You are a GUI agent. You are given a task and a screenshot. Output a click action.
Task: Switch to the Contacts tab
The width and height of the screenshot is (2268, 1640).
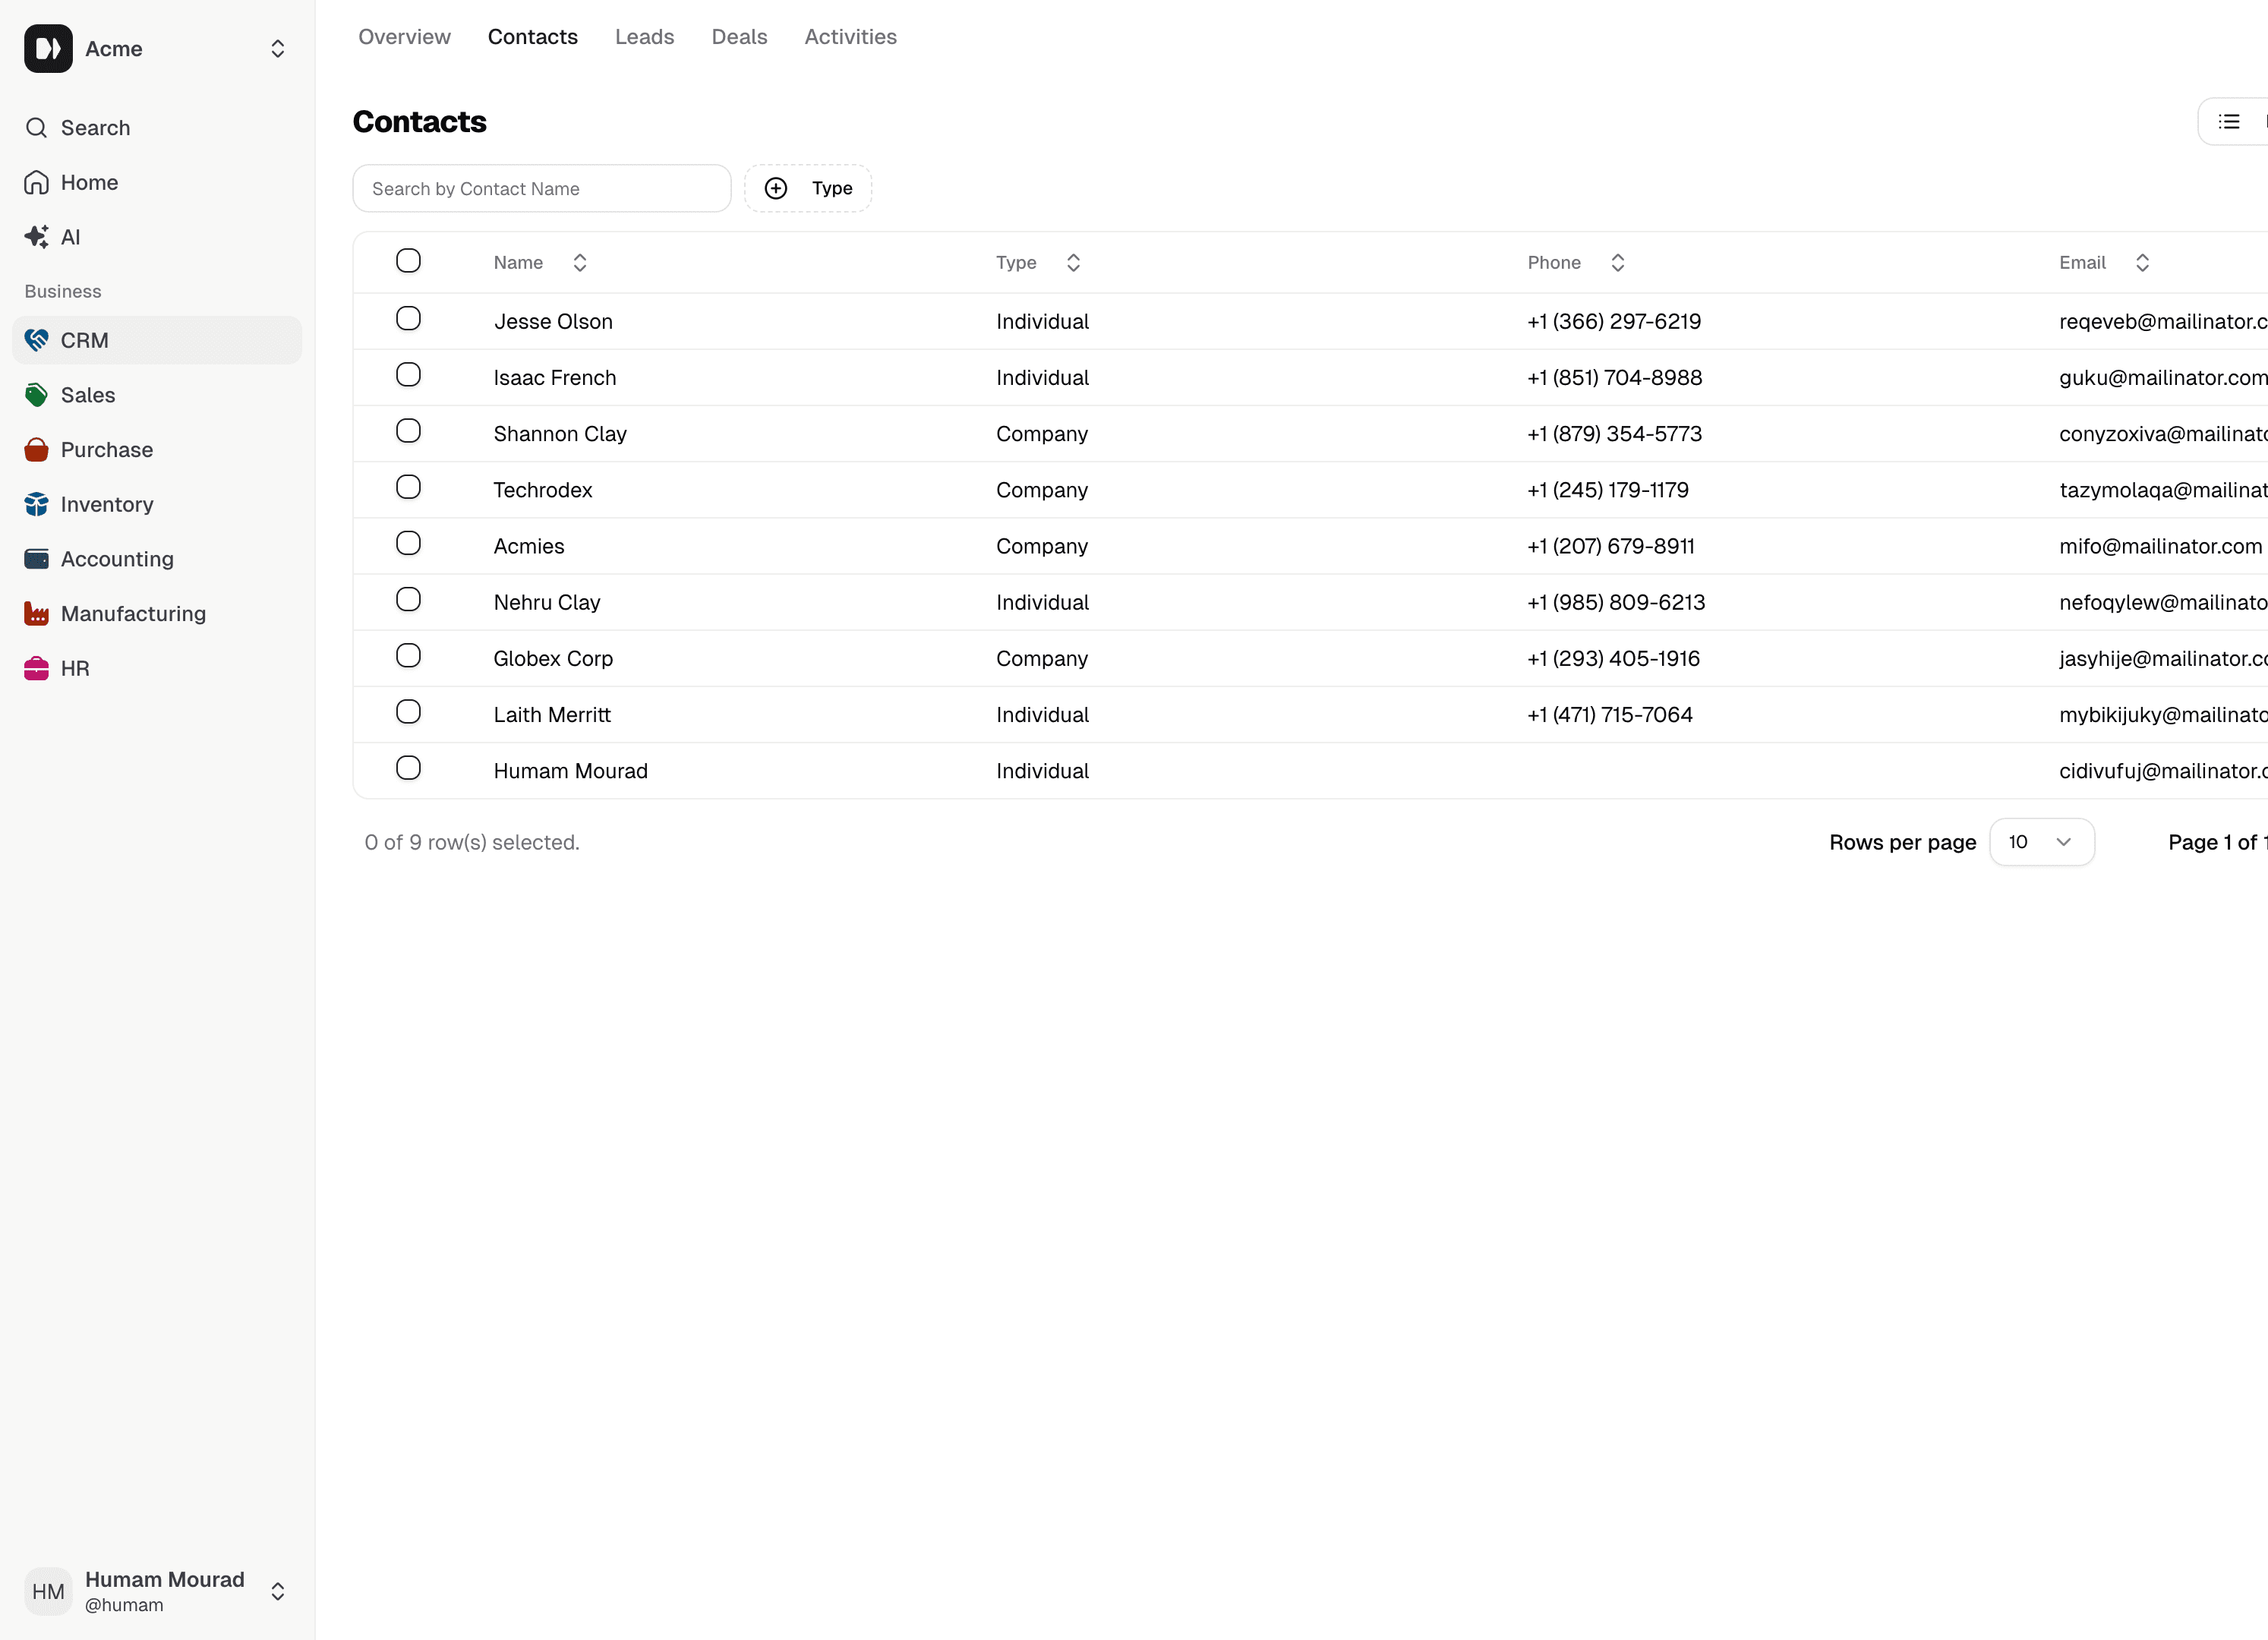click(x=533, y=37)
